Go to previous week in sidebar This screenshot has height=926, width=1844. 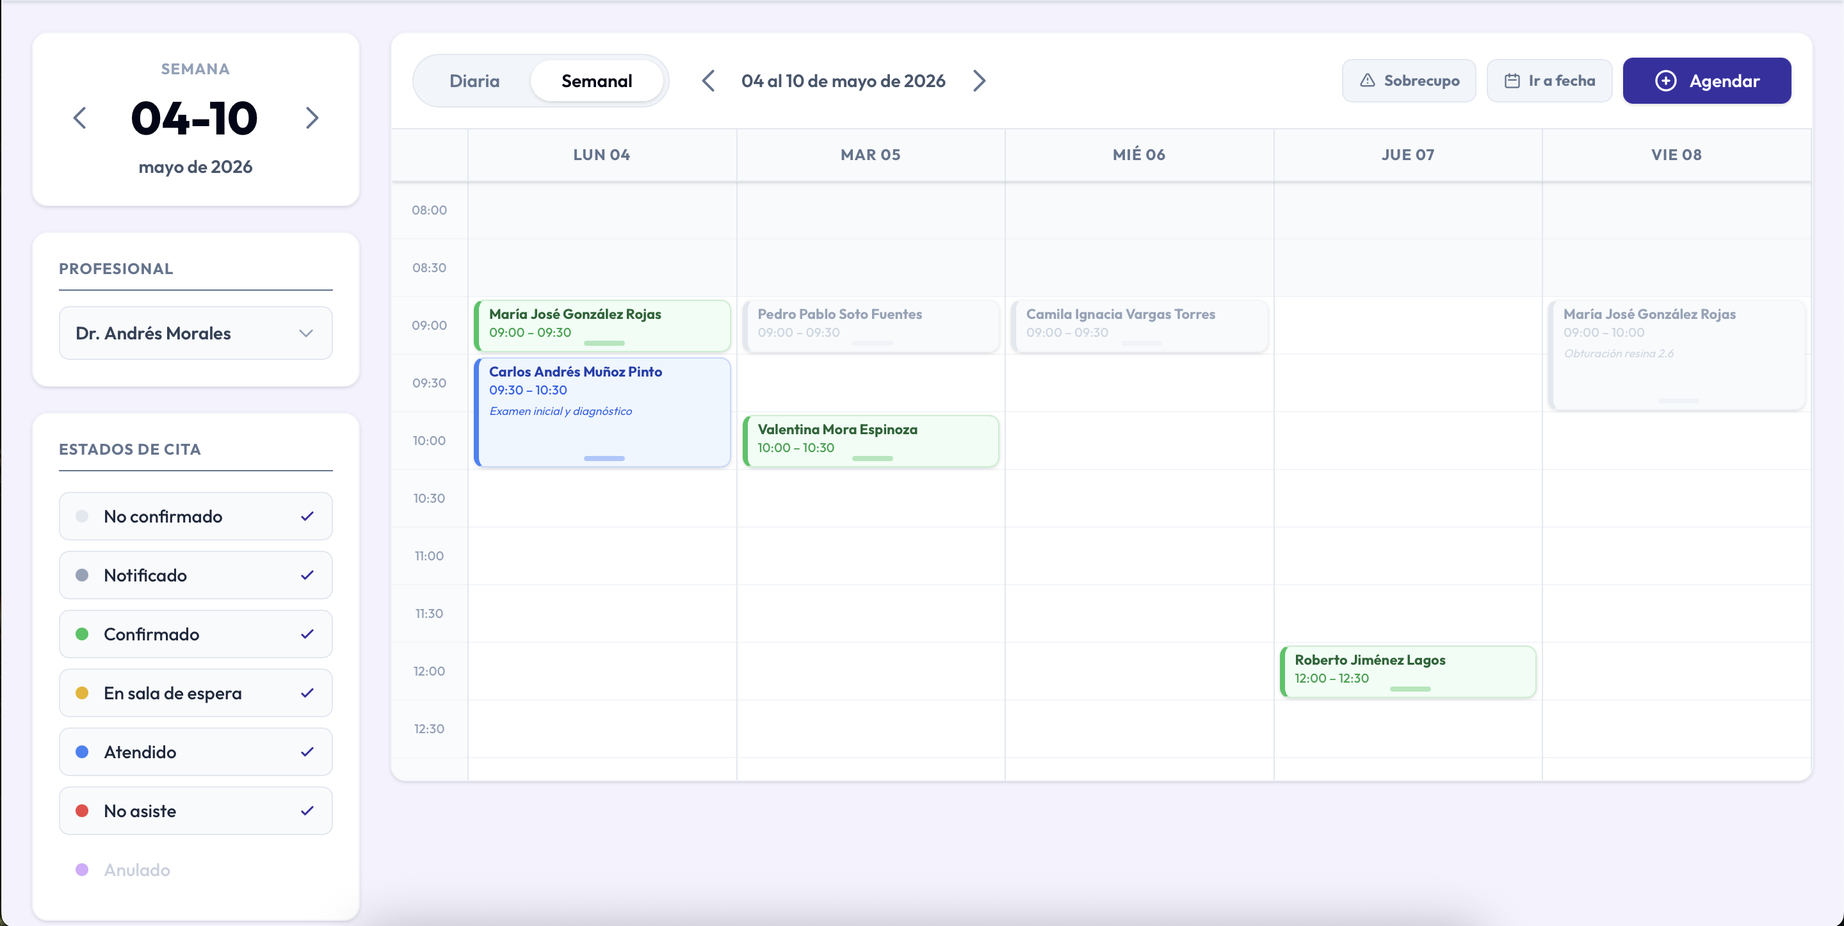click(80, 118)
